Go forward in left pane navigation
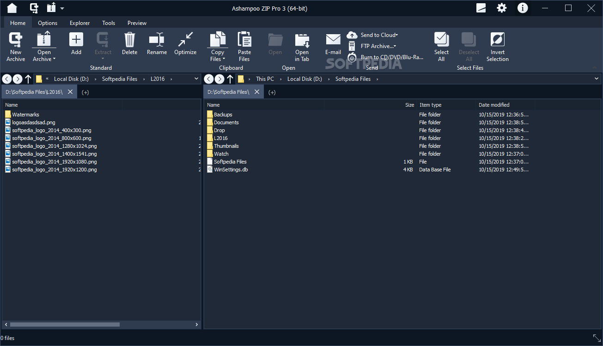The image size is (603, 346). (x=18, y=79)
